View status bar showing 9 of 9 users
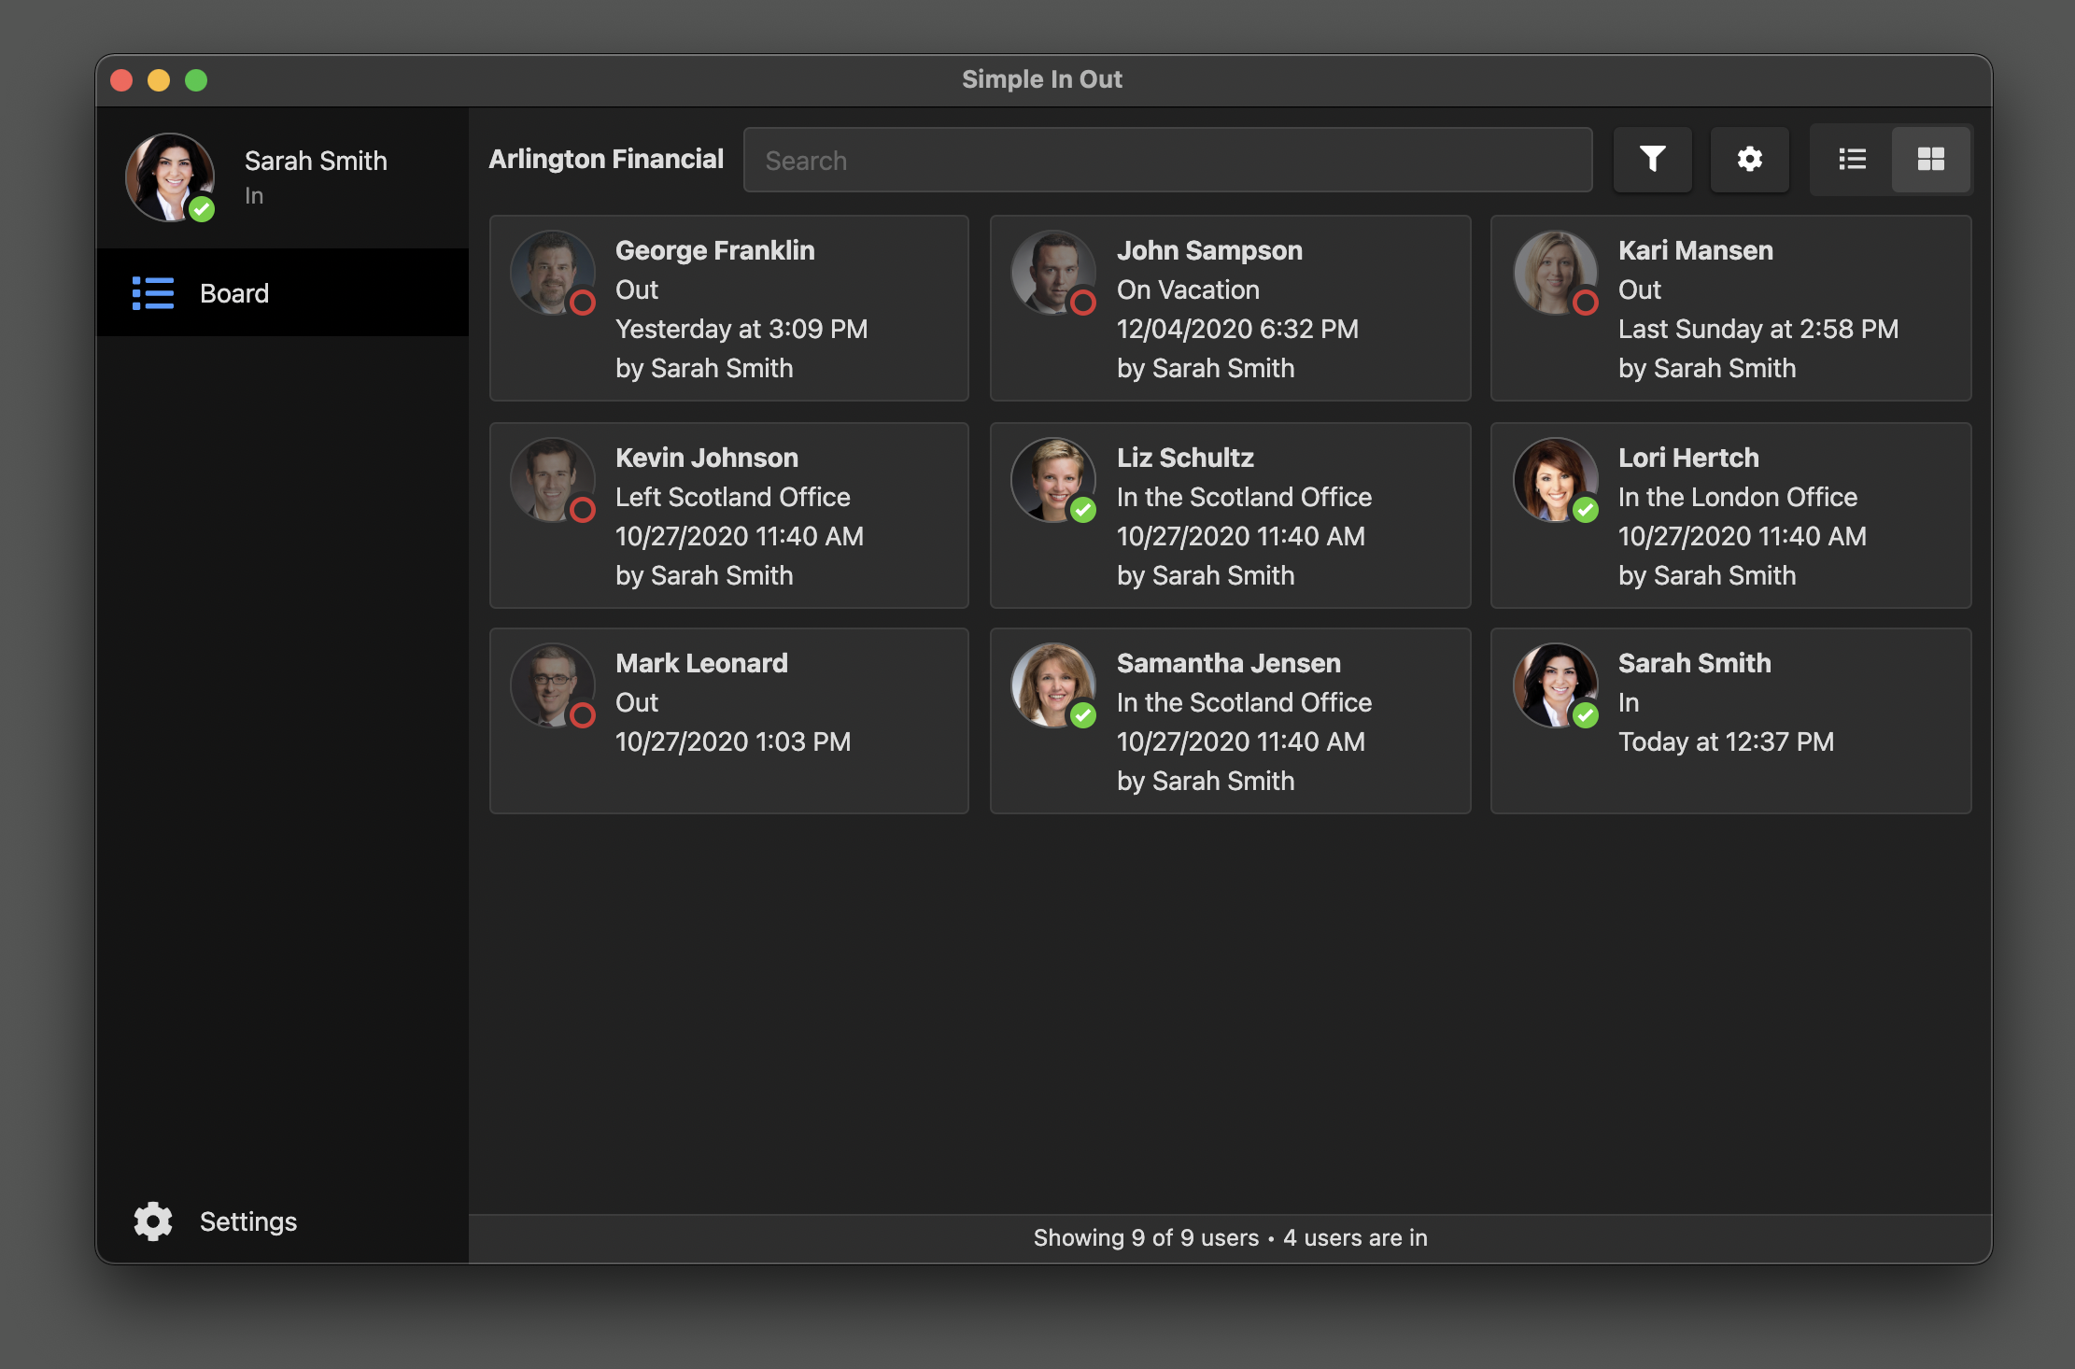Screen dimensions: 2075x1369 click(x=1229, y=1236)
